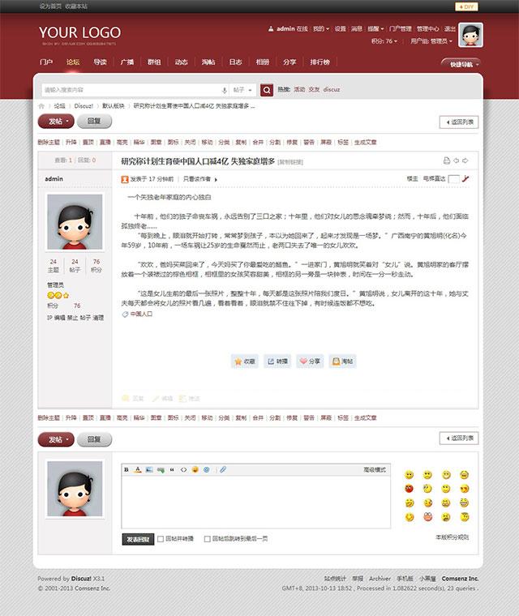Click the 收藏 star button

(244, 361)
